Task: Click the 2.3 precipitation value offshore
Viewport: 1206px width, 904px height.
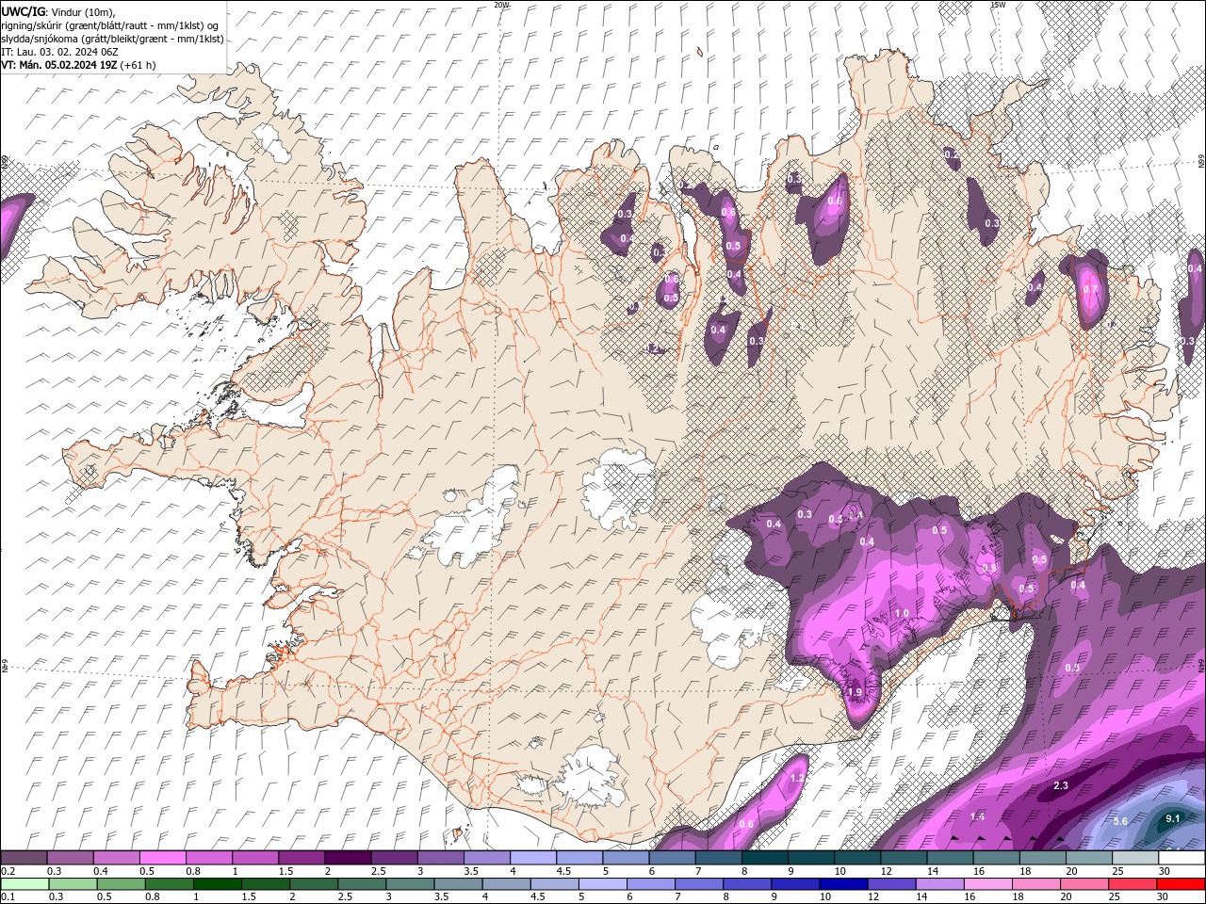Action: click(x=1061, y=785)
